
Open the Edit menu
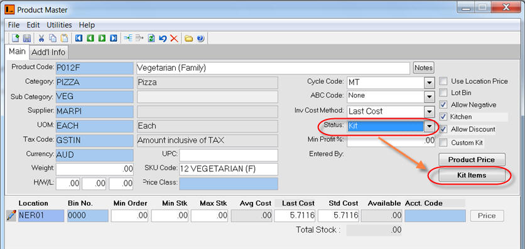(33, 25)
